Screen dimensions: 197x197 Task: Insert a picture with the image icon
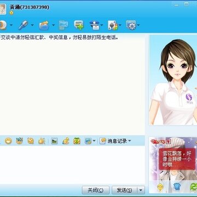[x=54, y=141]
